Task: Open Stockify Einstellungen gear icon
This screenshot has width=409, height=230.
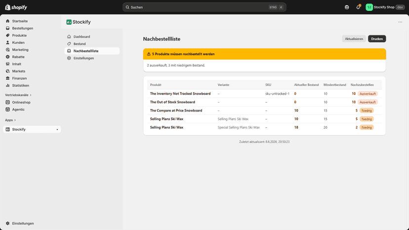Action: (69, 58)
